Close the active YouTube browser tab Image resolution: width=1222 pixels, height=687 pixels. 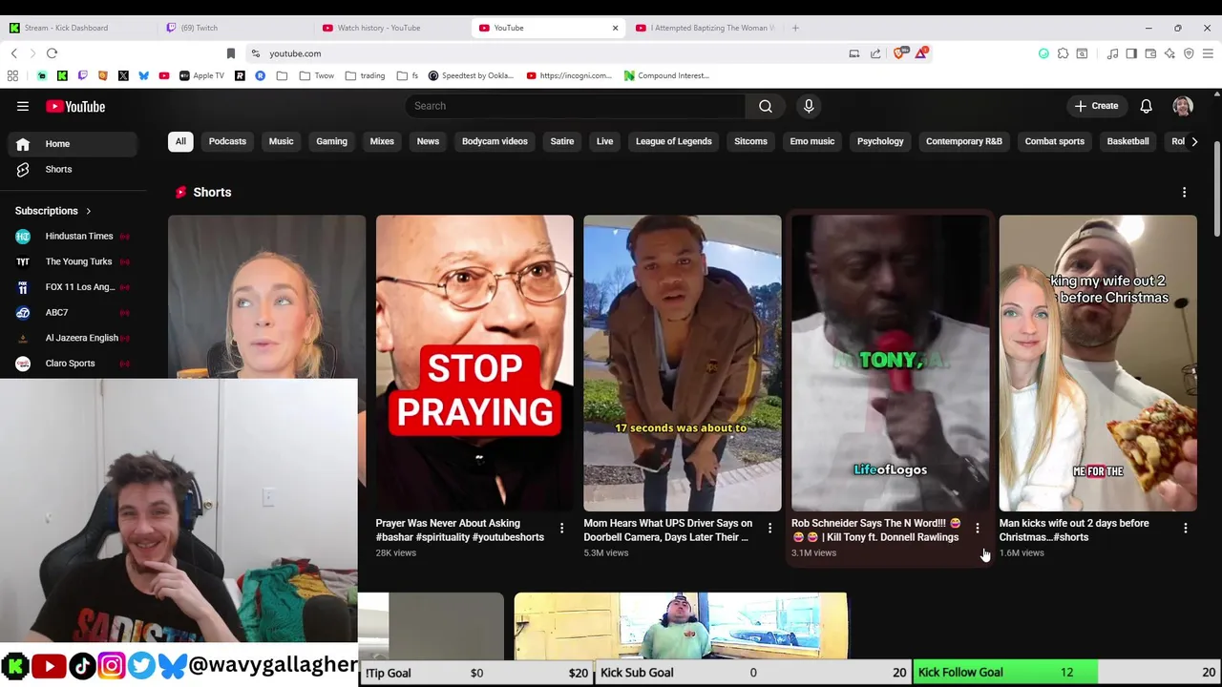pyautogui.click(x=615, y=28)
